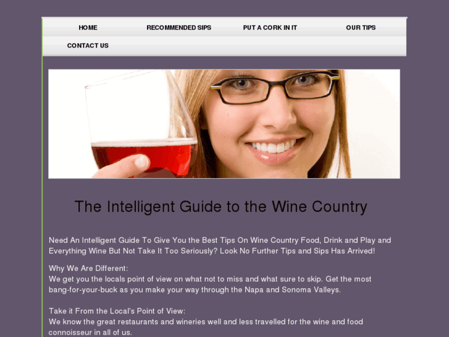
Task: Select the Our Tips navigation item
Action: coord(361,28)
